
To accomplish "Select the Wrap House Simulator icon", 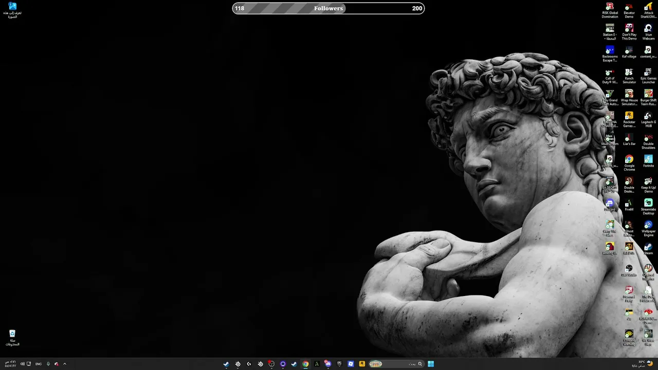I will (629, 98).
